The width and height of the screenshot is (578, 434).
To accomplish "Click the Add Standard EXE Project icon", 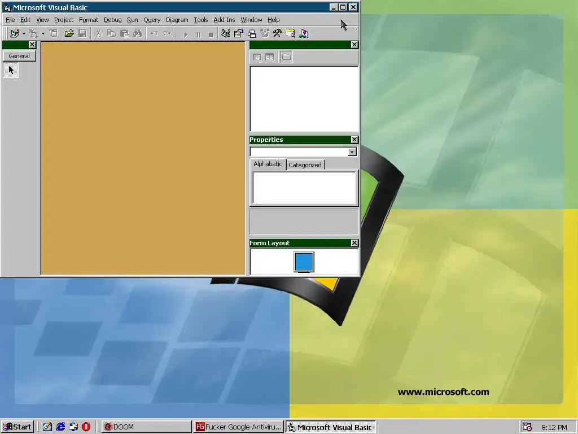I will 15,33.
